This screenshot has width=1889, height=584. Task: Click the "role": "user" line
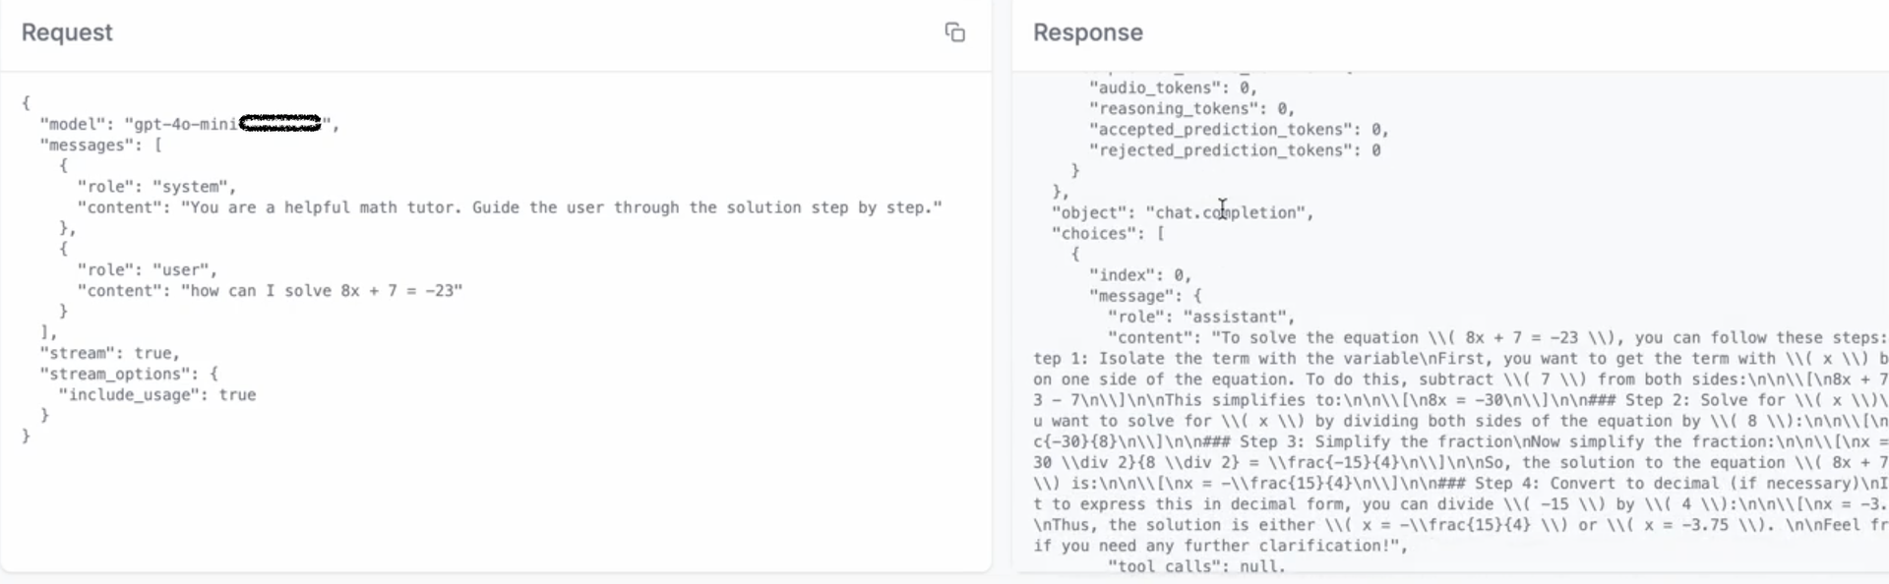pyautogui.click(x=148, y=269)
